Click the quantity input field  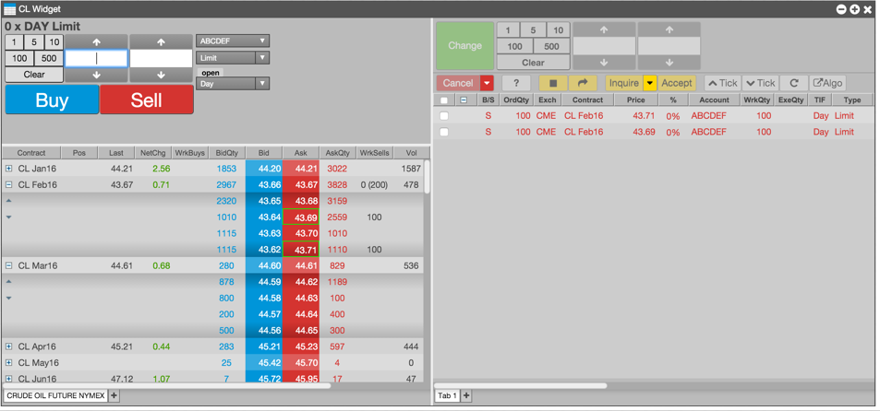pyautogui.click(x=97, y=58)
